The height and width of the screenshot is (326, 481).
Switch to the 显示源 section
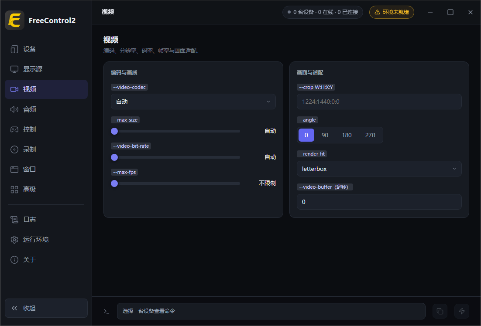tap(46, 69)
